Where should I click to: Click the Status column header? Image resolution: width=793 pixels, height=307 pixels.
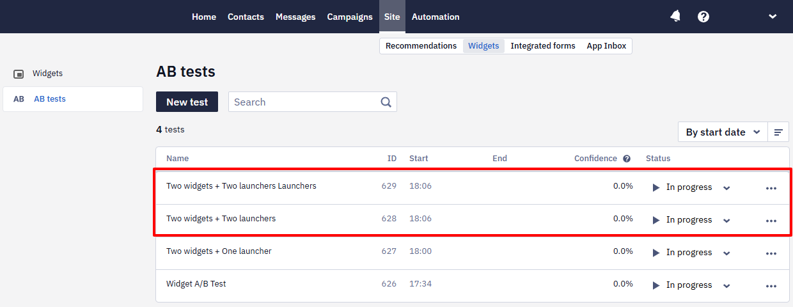click(658, 159)
